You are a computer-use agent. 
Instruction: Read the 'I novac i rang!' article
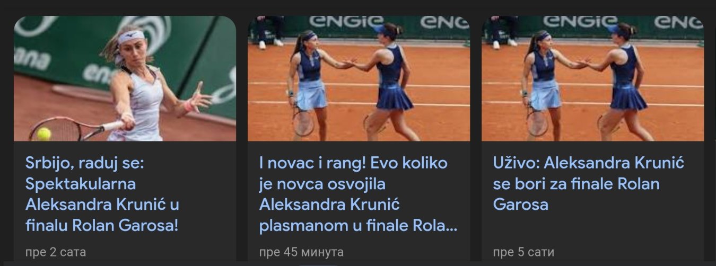pos(357,194)
